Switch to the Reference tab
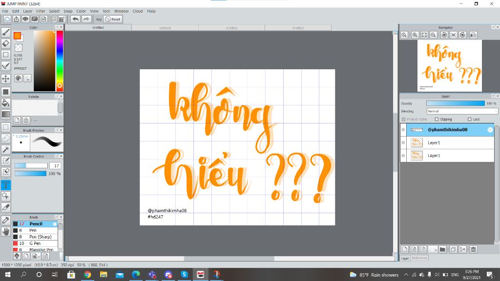500x281 pixels. pos(419,258)
